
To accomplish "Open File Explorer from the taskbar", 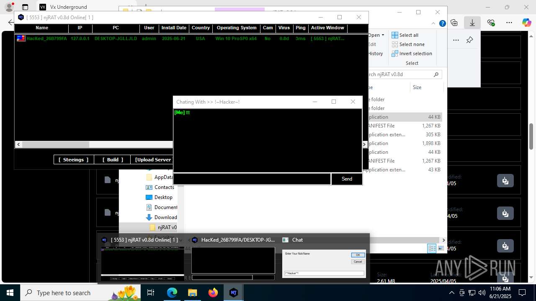I will click(193, 293).
